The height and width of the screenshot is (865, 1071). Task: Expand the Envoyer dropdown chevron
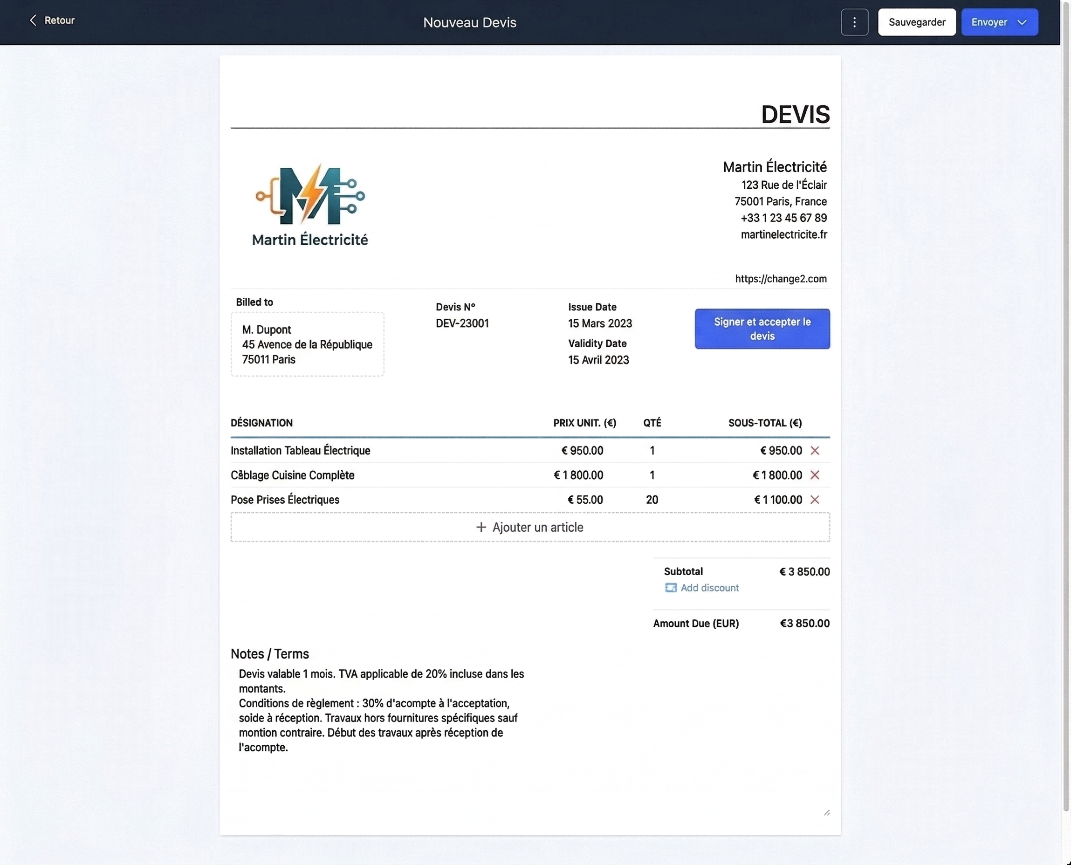tap(1022, 22)
